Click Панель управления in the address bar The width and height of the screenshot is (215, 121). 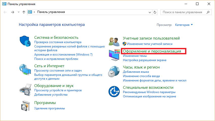(x=51, y=12)
